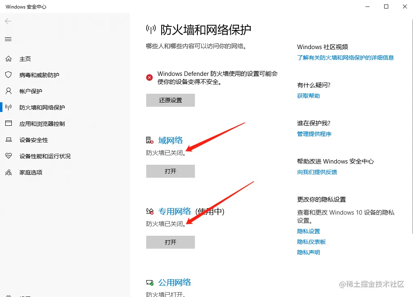
Task: Open the 域网络 link
Action: click(x=171, y=140)
